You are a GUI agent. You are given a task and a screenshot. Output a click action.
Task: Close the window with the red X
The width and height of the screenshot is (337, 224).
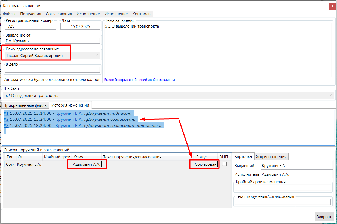click(x=332, y=6)
